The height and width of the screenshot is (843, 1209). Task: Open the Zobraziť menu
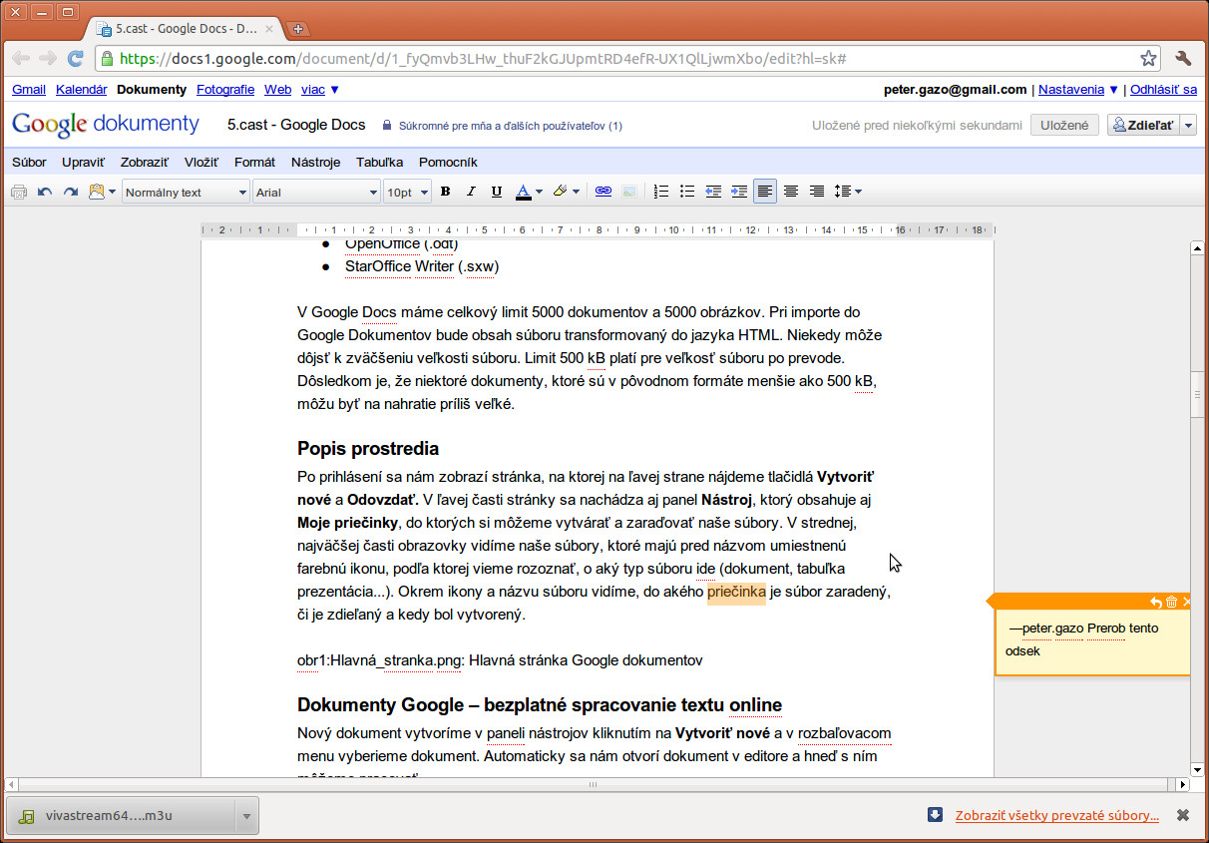pyautogui.click(x=145, y=162)
